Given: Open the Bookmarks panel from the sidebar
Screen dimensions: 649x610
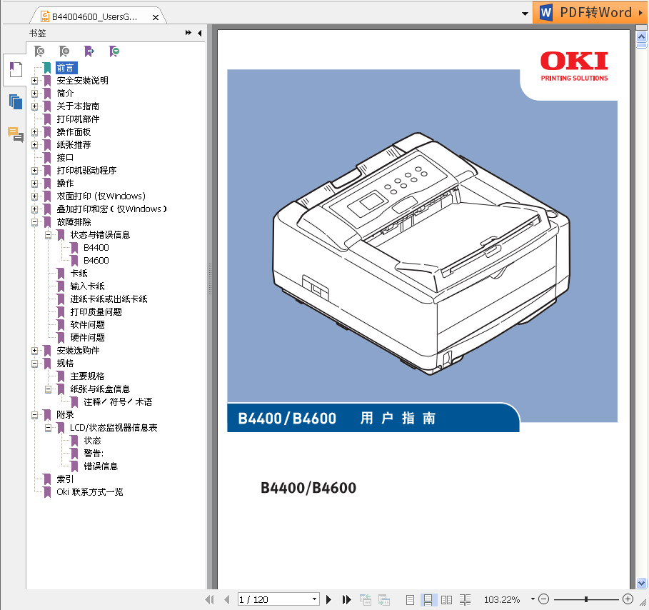Looking at the screenshot, I should point(15,69).
